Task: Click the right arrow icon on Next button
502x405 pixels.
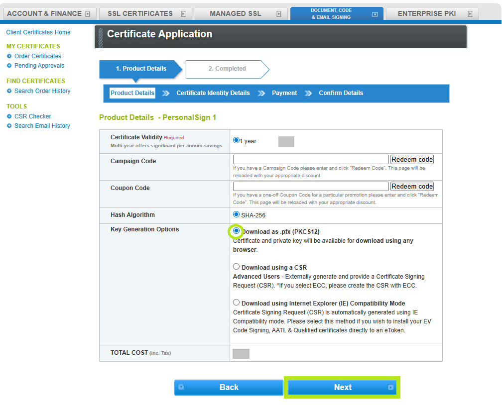Action: tap(390, 387)
